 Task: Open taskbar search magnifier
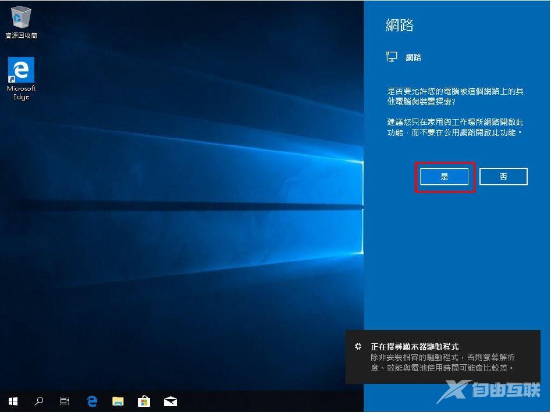click(38, 401)
